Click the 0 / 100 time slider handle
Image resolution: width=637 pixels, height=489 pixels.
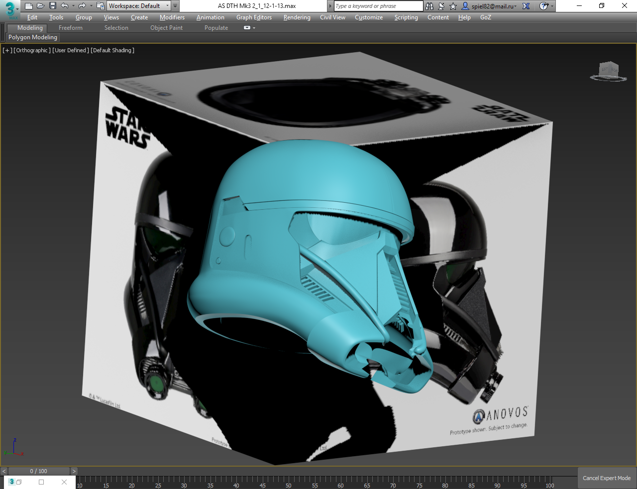point(39,471)
